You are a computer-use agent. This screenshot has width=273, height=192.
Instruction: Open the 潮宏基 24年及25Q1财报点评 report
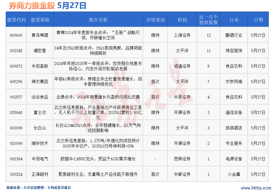click(98, 51)
